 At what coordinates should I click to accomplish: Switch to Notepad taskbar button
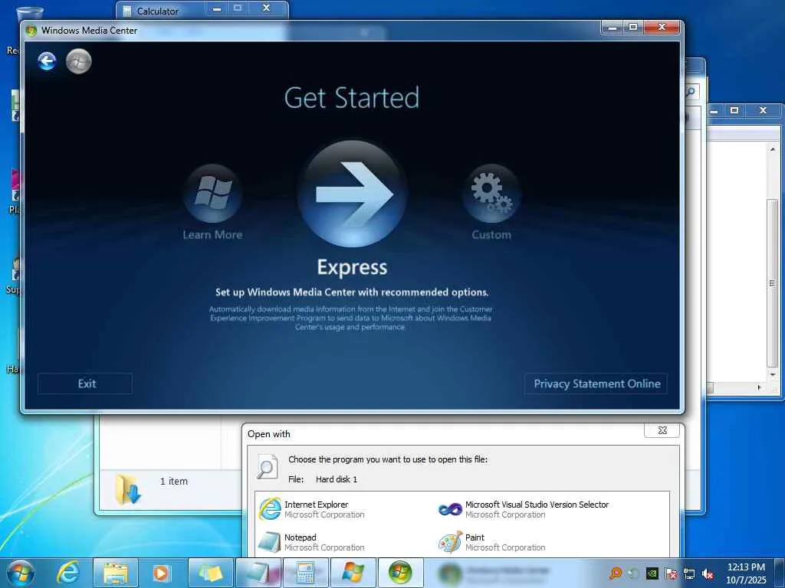pos(258,573)
